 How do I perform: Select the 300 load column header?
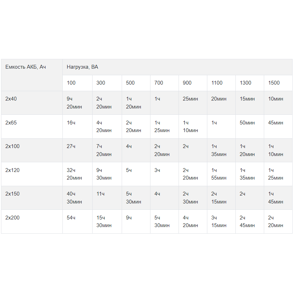pos(107,83)
